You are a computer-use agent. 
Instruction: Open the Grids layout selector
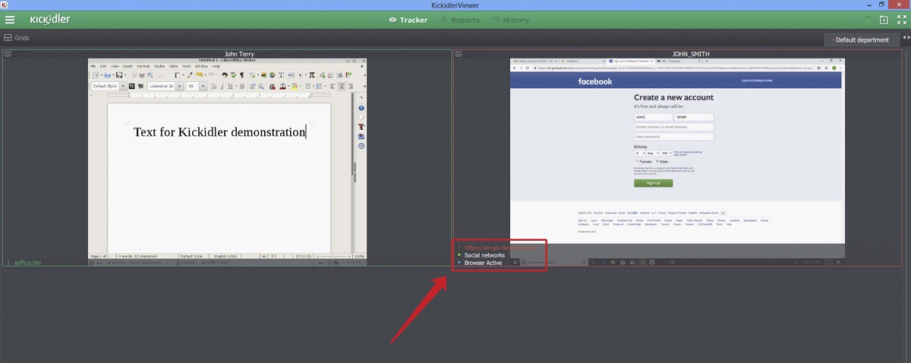point(17,37)
